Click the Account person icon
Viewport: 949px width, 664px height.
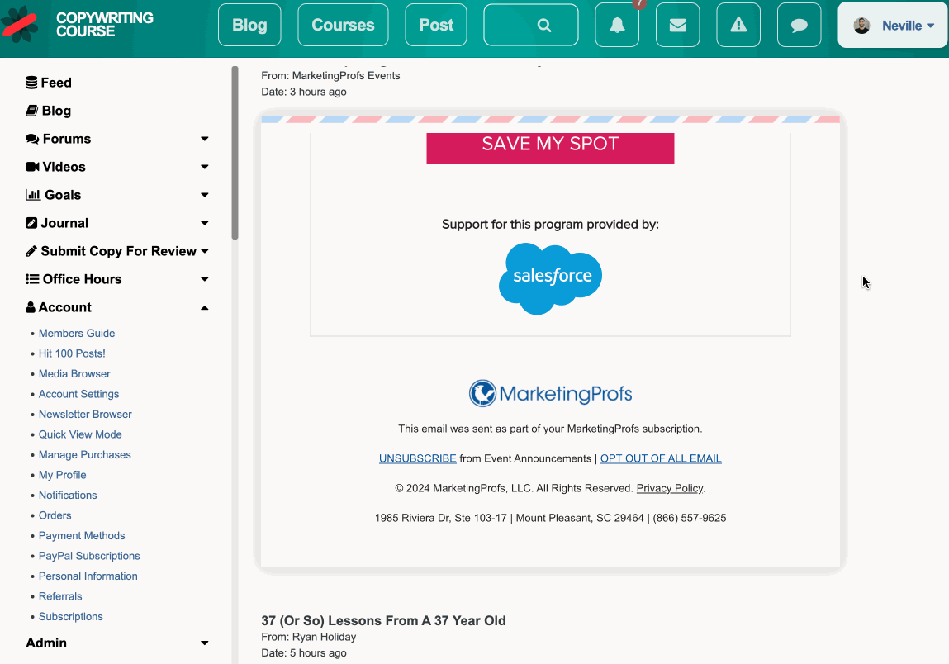coord(31,307)
